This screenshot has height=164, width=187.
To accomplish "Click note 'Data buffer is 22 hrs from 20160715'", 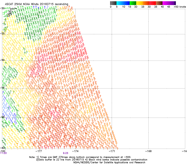I will coord(60,160).
